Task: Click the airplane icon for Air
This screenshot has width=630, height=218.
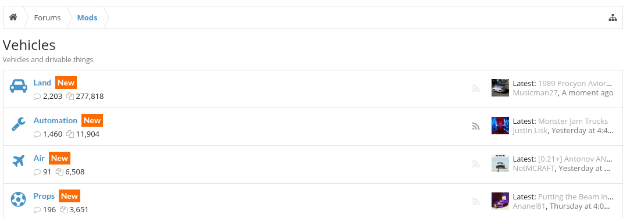Action: point(19,162)
